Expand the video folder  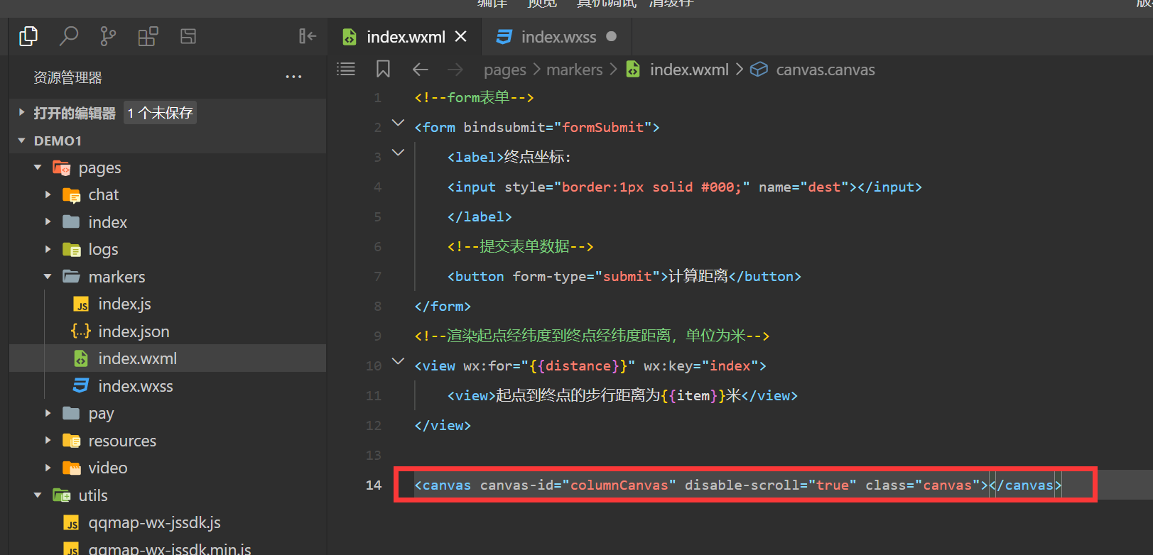click(48, 468)
